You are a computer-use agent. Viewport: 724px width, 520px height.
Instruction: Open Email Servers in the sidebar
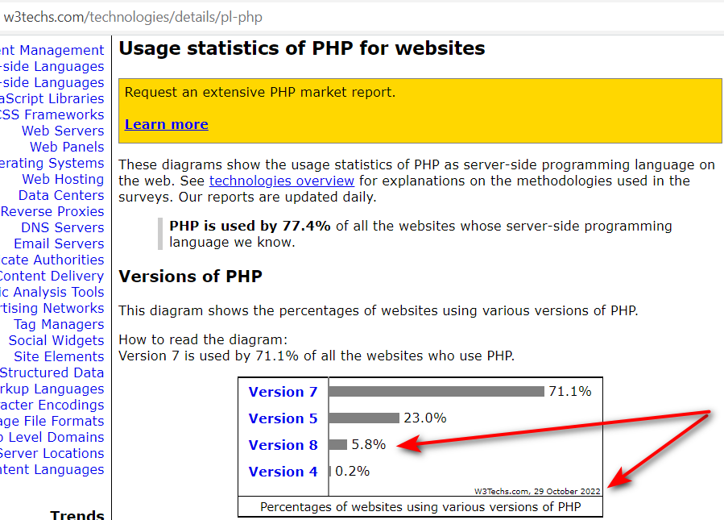point(59,243)
